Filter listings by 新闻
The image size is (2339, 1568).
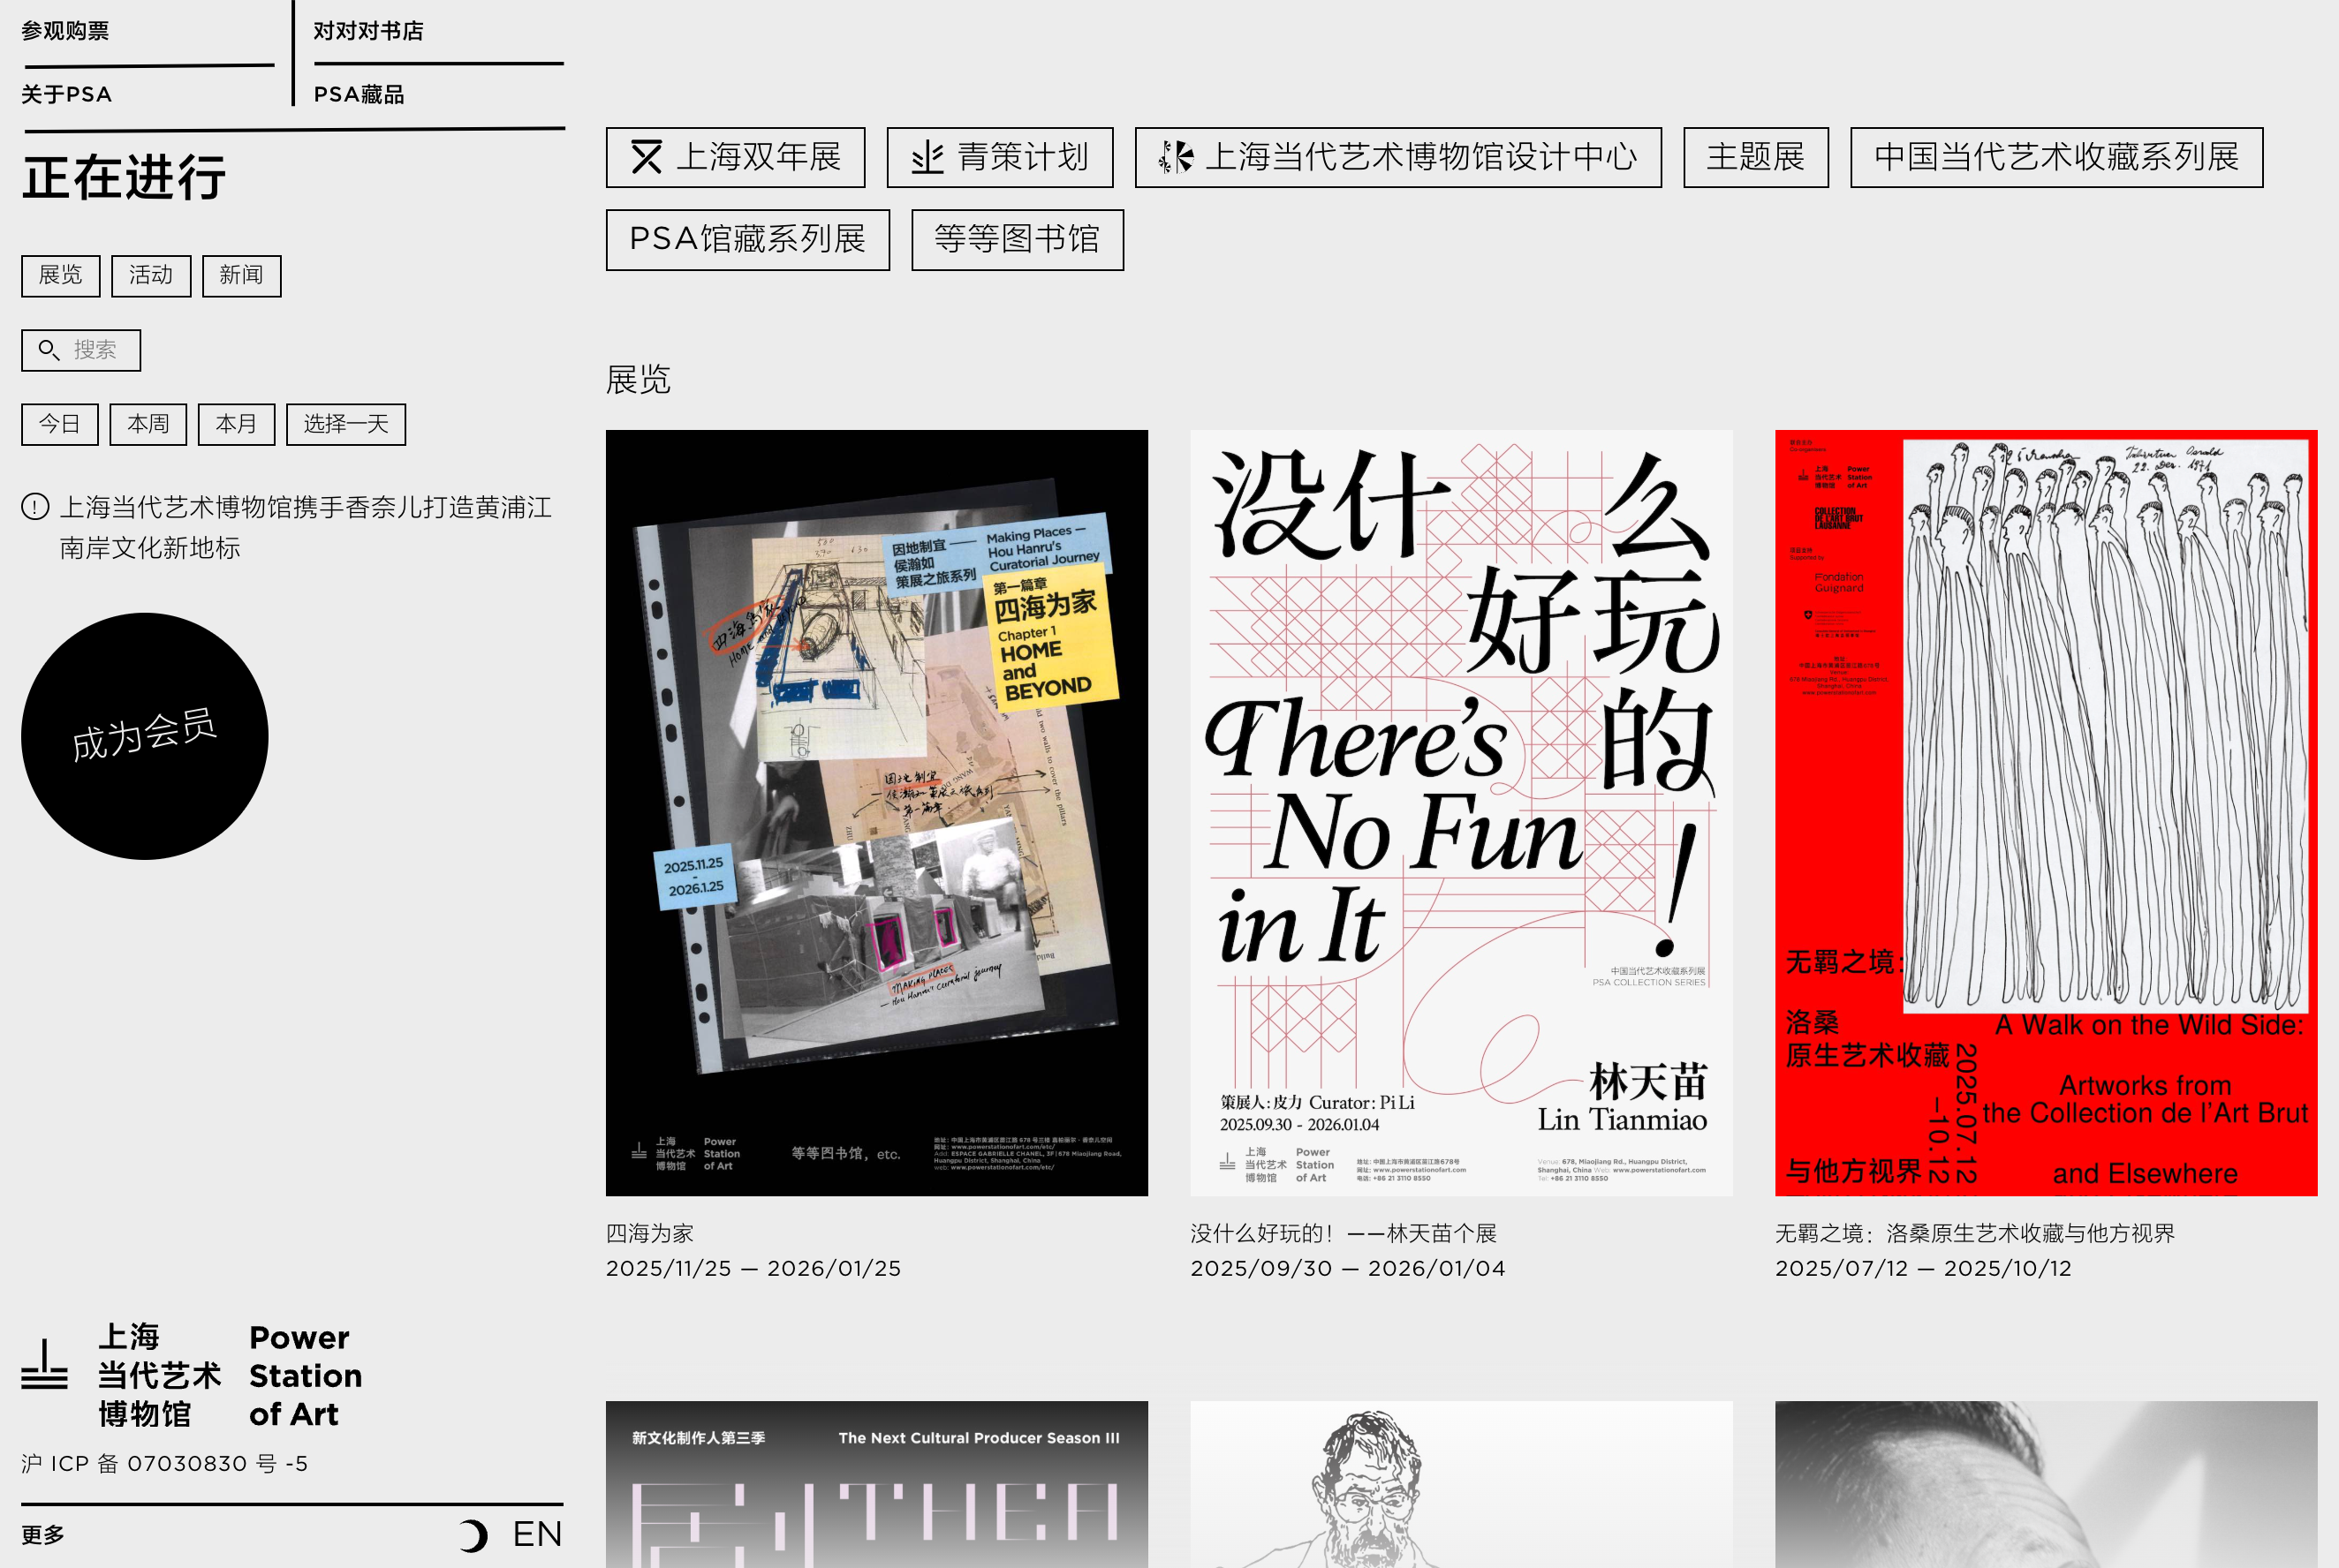(x=241, y=275)
